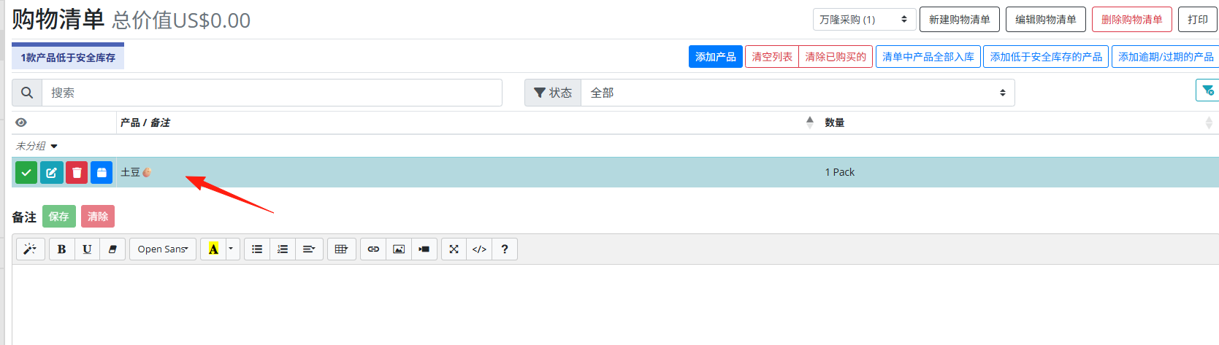Click 清单中产品全部入库 button
Screen dimensions: 1219x345
[x=928, y=57]
